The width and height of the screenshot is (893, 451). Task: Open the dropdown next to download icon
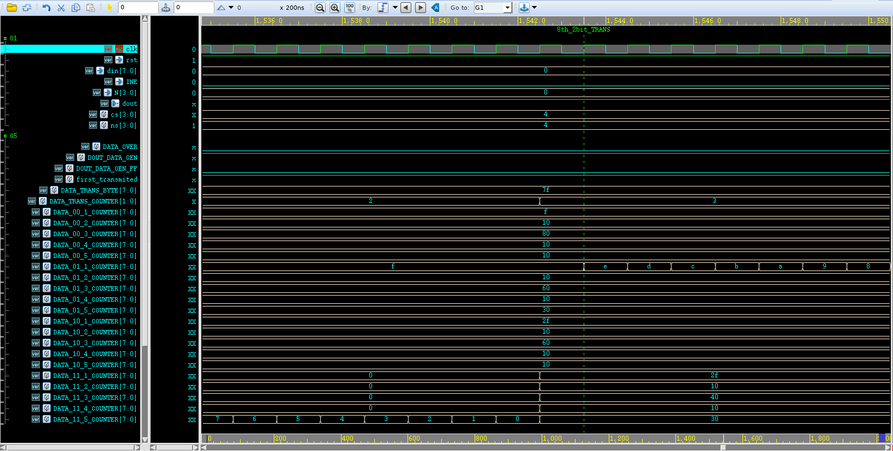click(534, 8)
